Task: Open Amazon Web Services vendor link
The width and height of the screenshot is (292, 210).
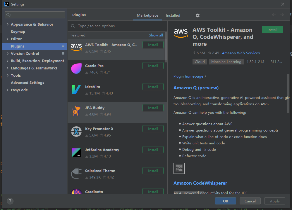Action: [x=241, y=53]
